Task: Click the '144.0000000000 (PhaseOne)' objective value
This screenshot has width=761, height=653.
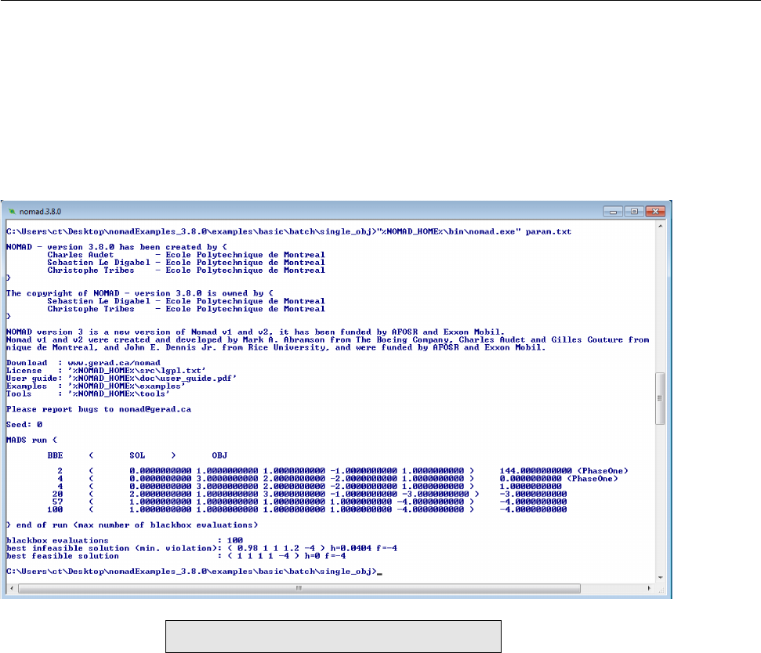Action: 564,471
